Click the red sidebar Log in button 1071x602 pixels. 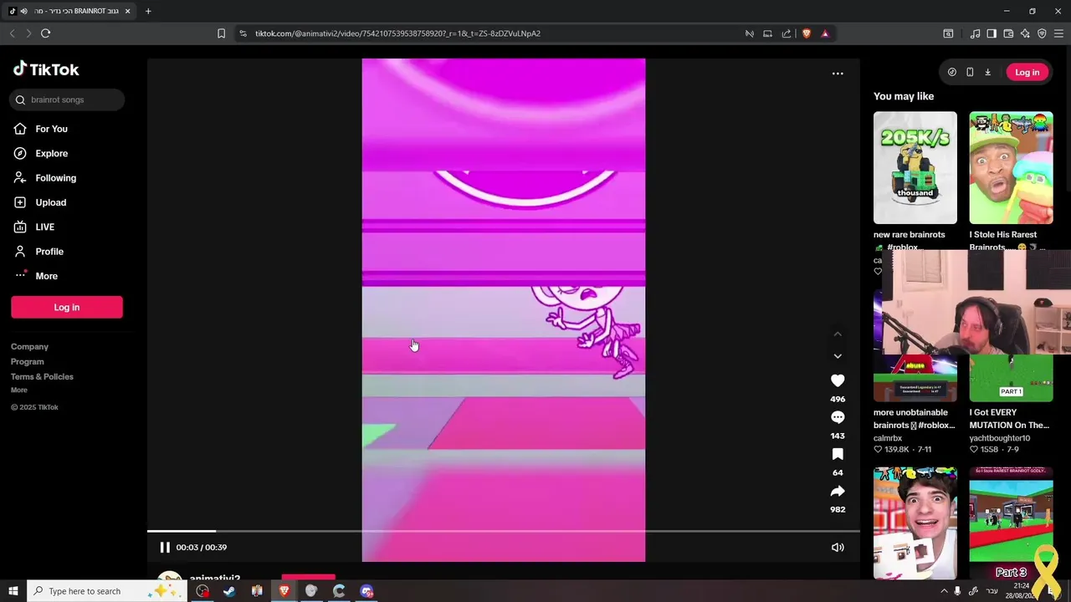67,307
